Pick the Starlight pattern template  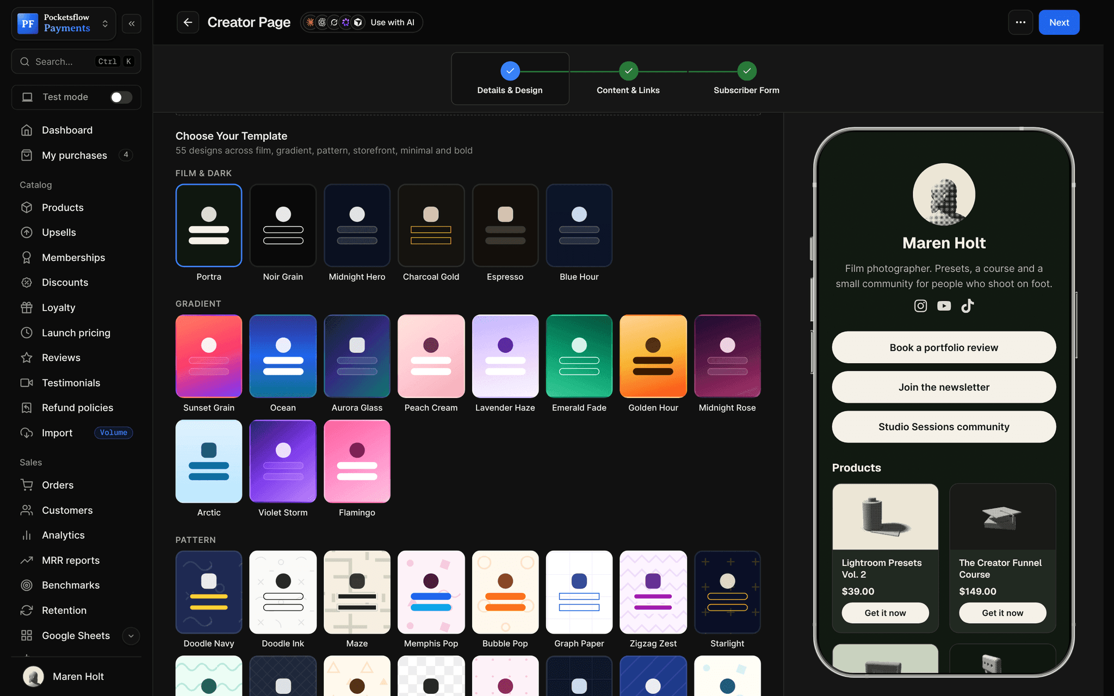(x=727, y=592)
